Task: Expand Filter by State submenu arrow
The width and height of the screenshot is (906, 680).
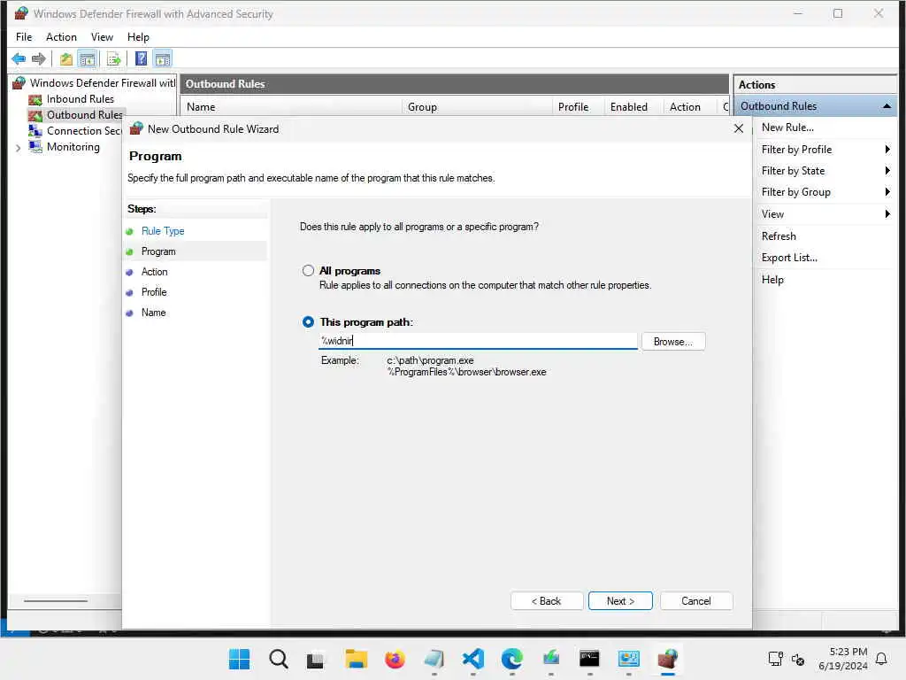Action: click(x=887, y=171)
